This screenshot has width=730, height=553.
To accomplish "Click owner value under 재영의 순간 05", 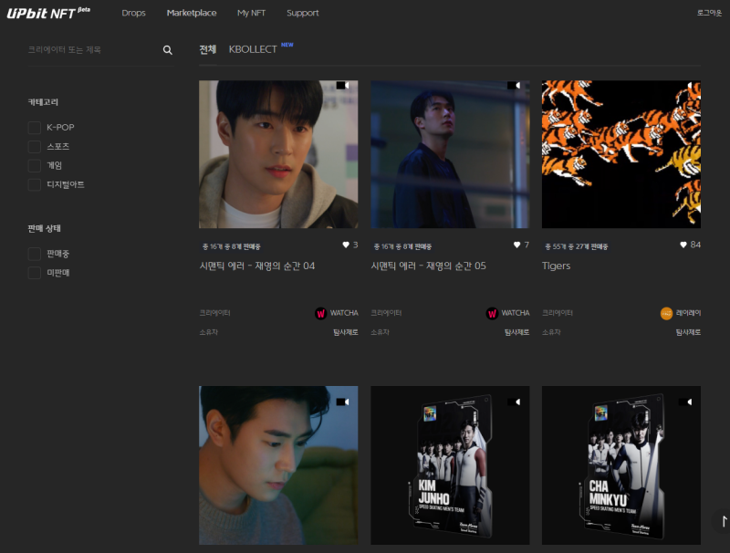I will pyautogui.click(x=516, y=332).
